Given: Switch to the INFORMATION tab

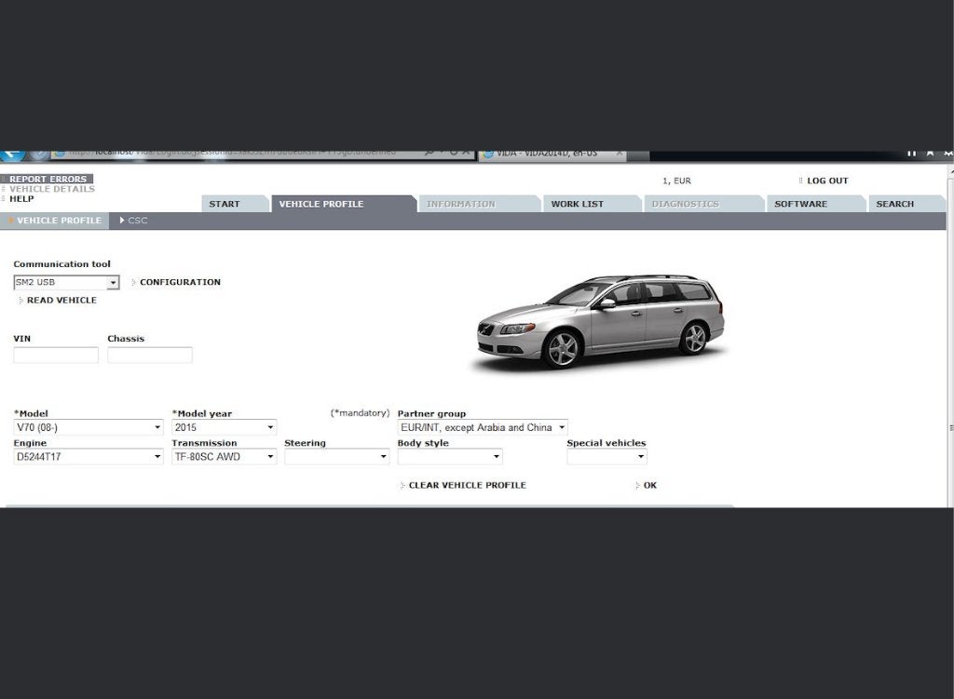Looking at the screenshot, I should (x=480, y=204).
